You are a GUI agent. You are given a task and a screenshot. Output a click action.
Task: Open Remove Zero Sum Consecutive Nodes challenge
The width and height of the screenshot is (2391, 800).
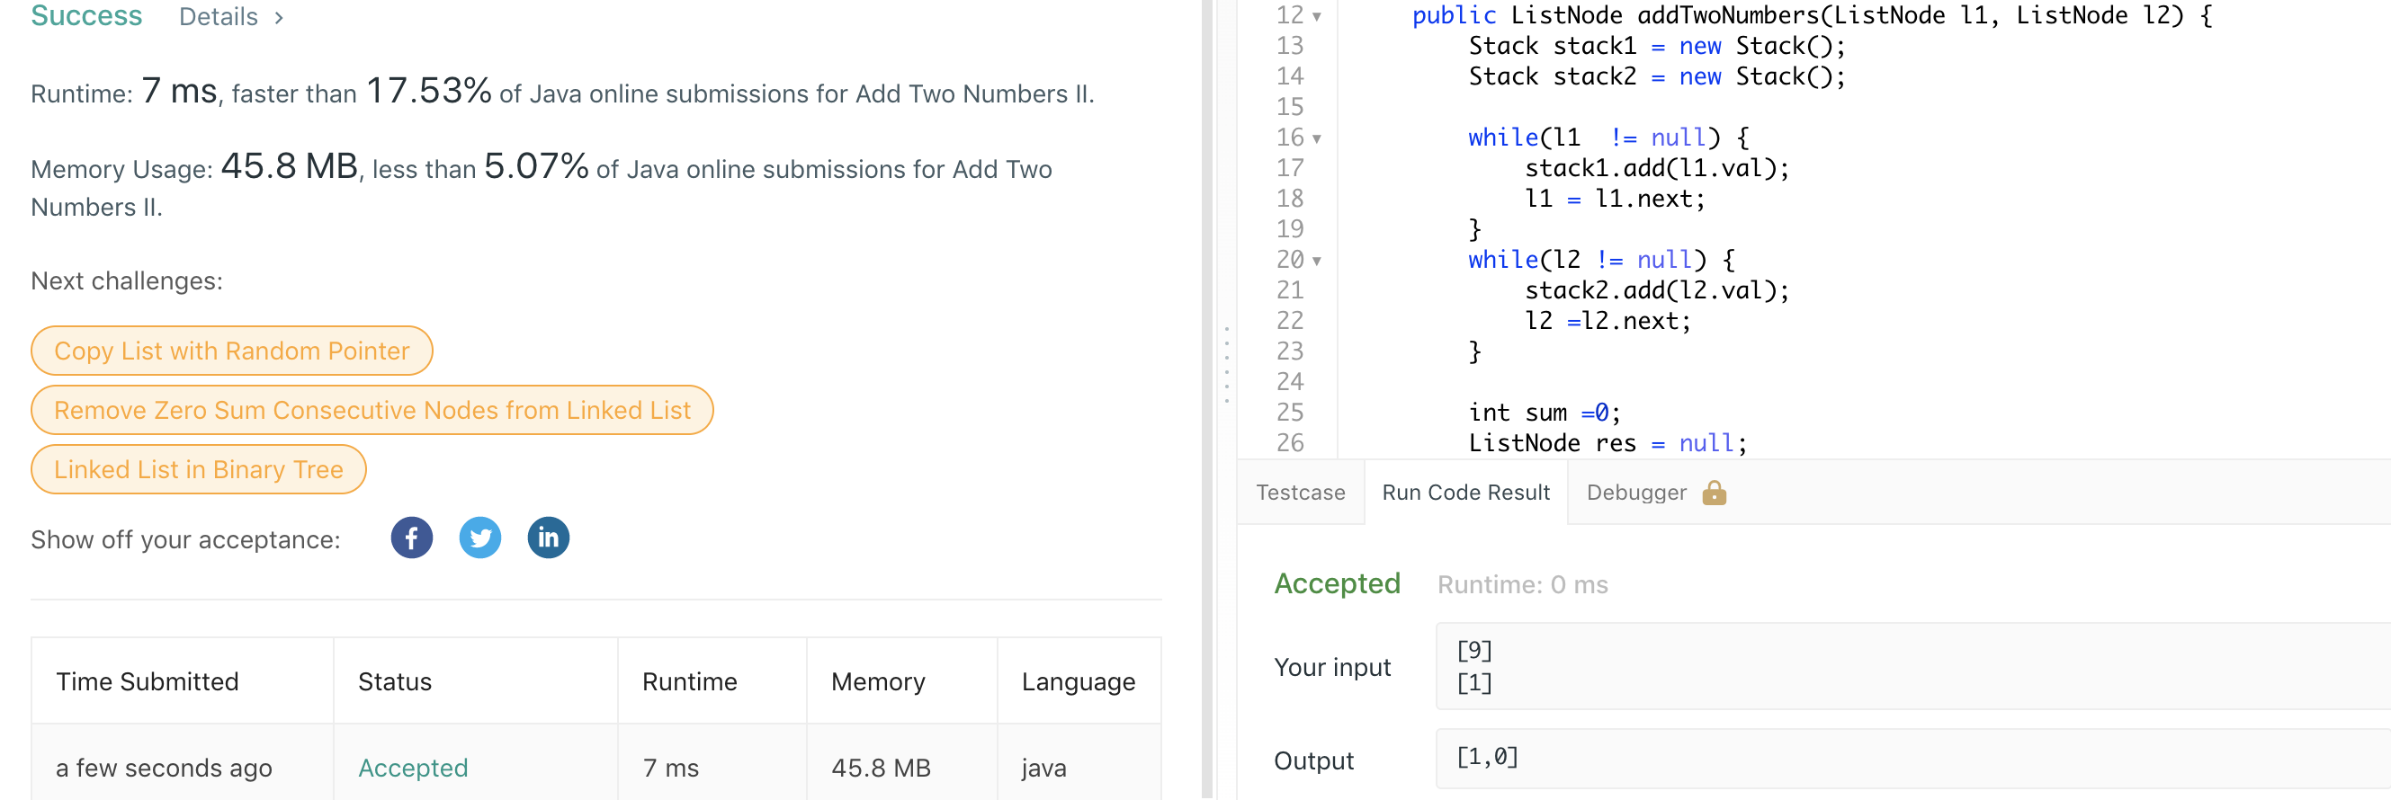[372, 410]
